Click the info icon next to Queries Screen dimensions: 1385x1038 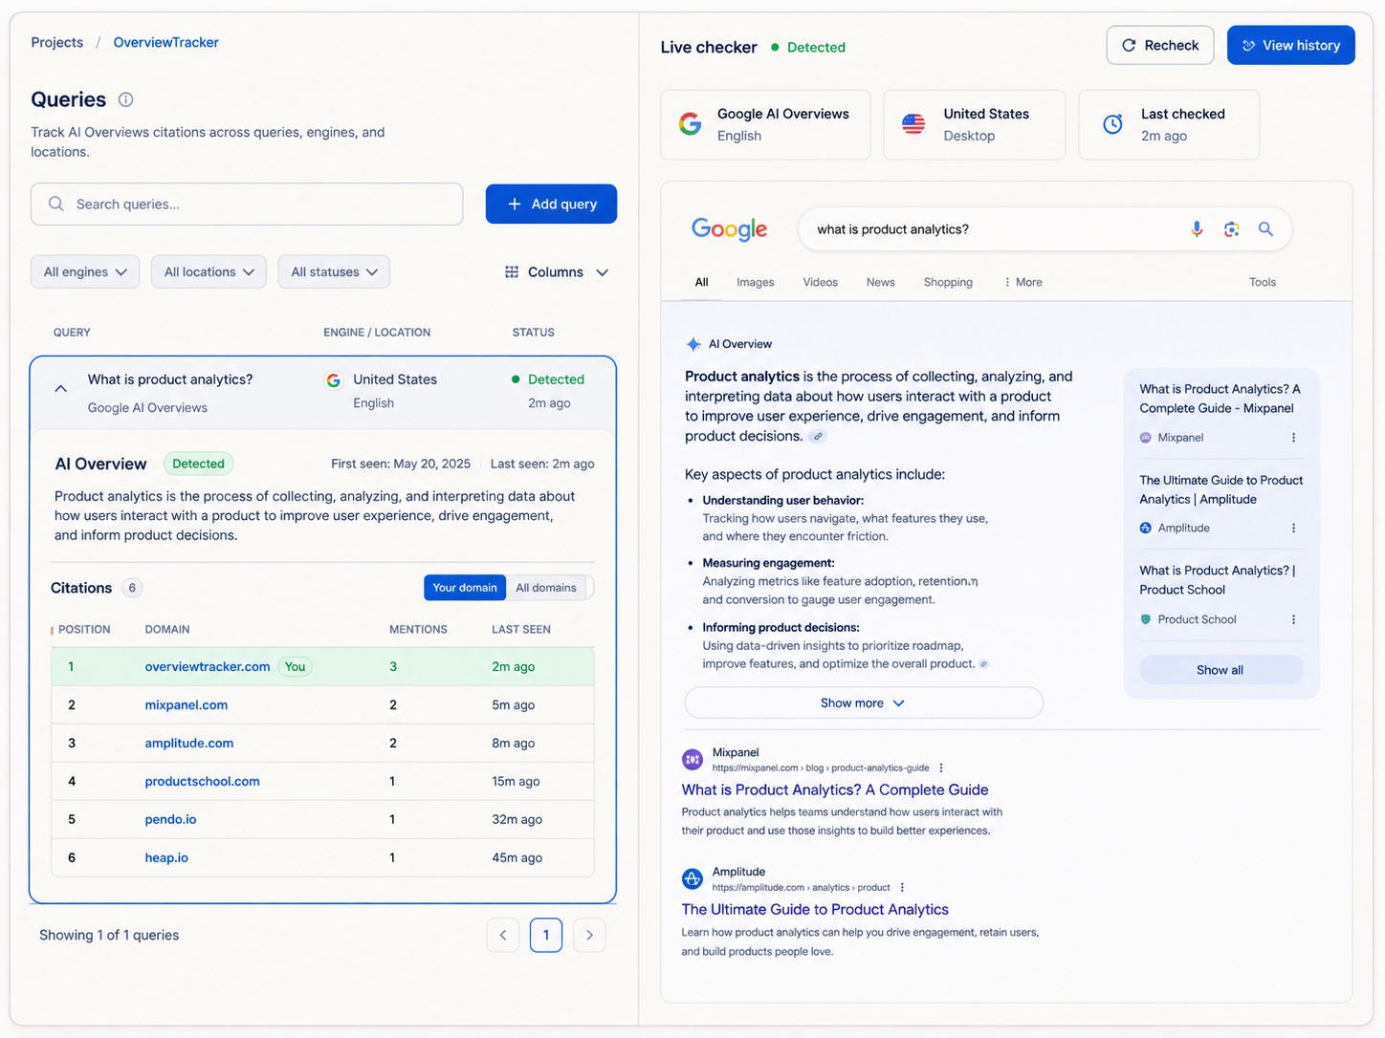[125, 99]
